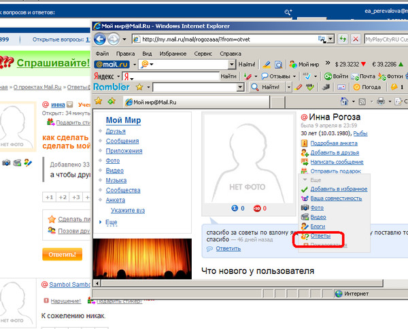The image size is (408, 329).
Task: Go back with the browser Back arrow
Action: pos(100,39)
